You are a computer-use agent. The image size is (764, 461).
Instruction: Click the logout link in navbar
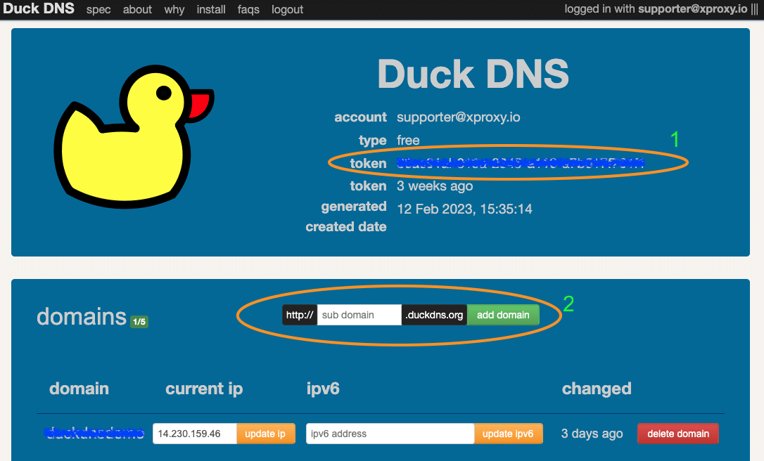(x=288, y=10)
